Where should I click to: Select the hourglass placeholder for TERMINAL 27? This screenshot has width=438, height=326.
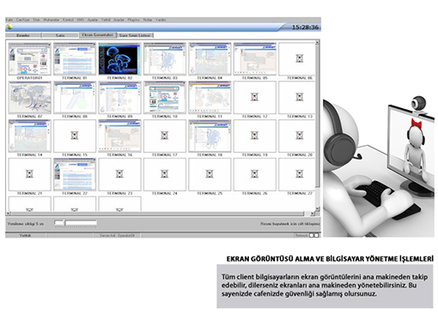tap(300, 174)
